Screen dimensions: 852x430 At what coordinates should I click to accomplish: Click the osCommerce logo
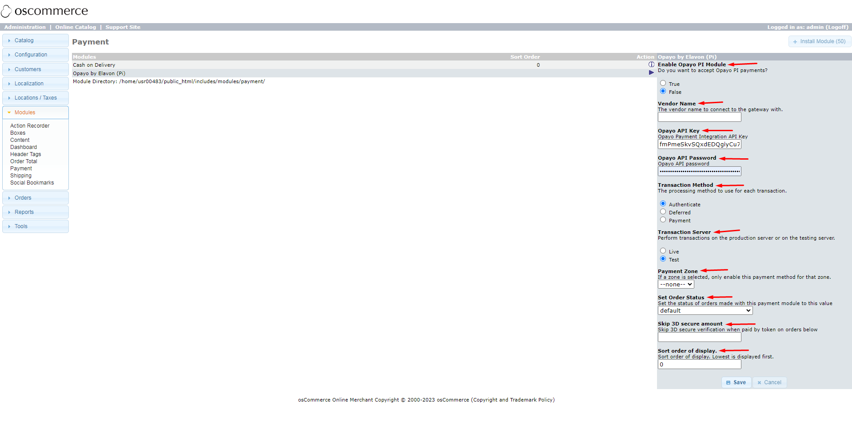point(44,11)
